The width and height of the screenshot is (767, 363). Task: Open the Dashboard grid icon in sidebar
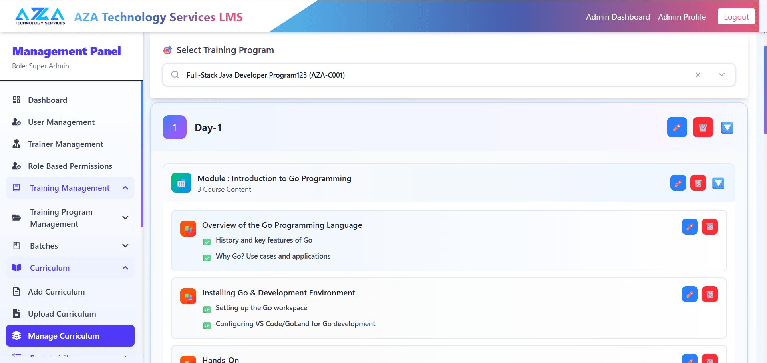(16, 100)
